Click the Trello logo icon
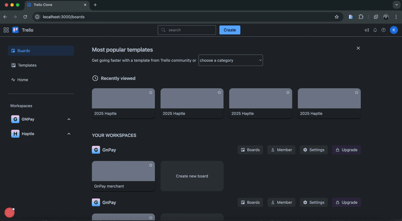Screen dimensions: 402x221 [x=16, y=30]
